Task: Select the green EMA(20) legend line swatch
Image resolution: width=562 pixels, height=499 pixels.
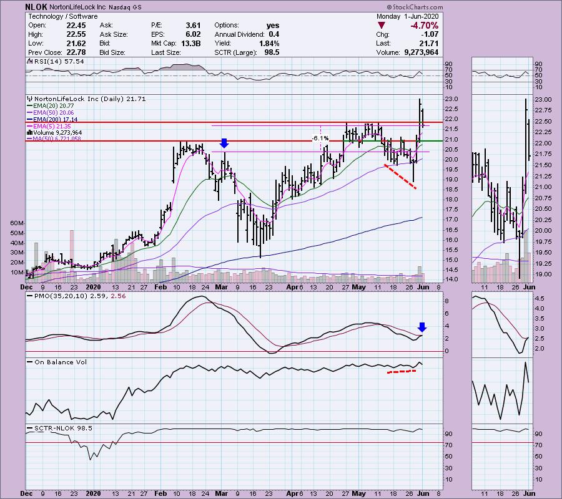Action: [x=30, y=106]
